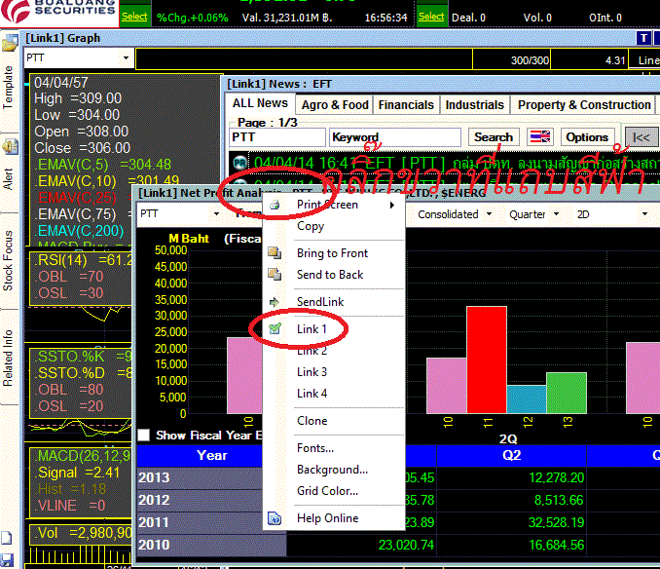Open the 2D chart type dropdown
The image size is (660, 569).
coord(644,214)
